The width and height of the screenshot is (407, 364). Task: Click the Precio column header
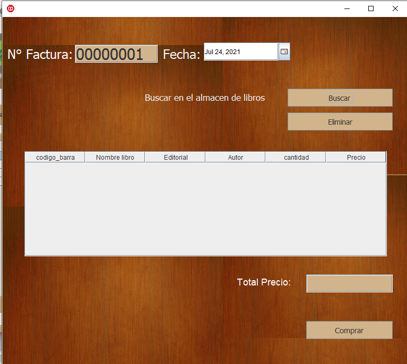(x=356, y=158)
